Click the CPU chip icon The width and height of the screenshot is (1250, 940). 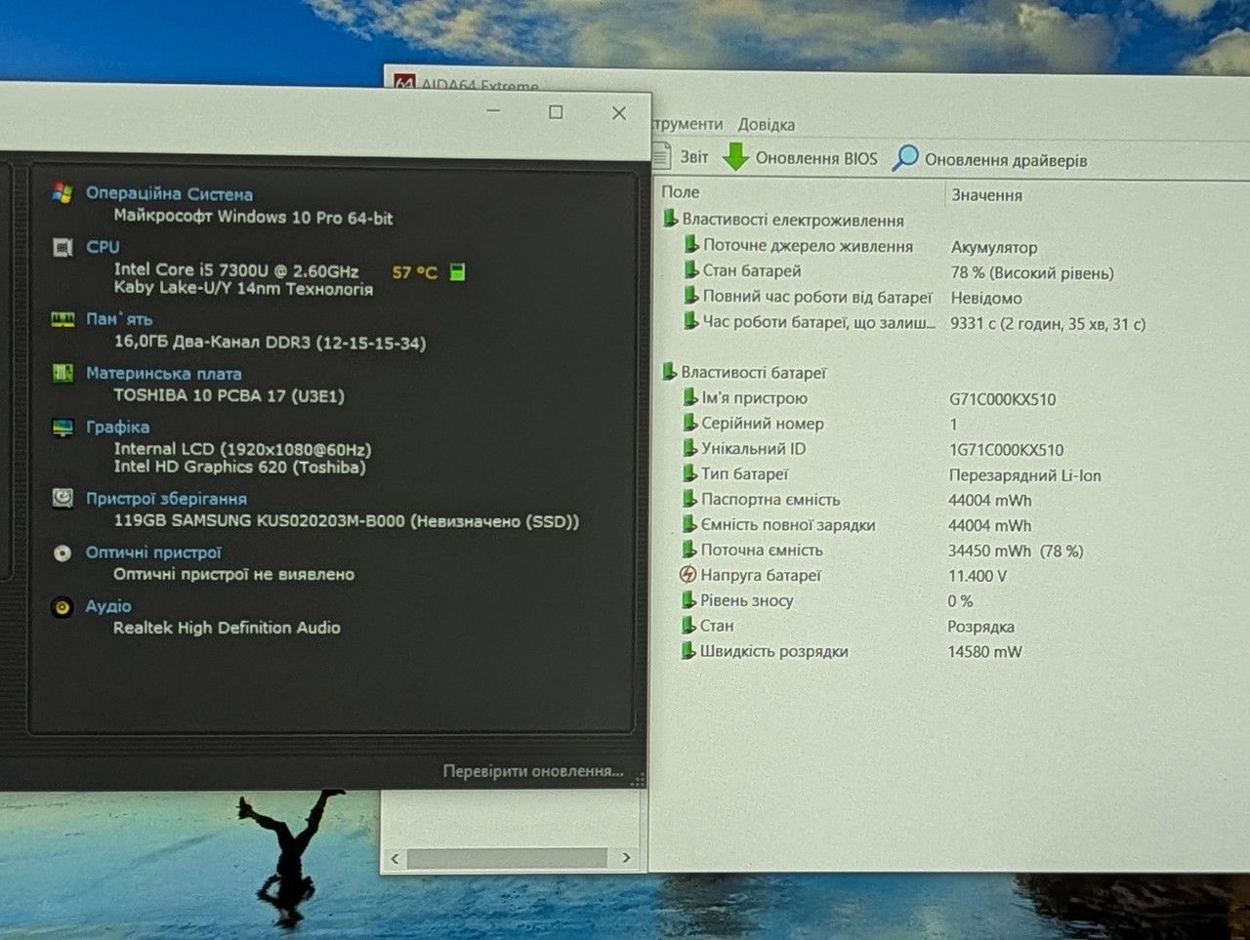pyautogui.click(x=62, y=247)
